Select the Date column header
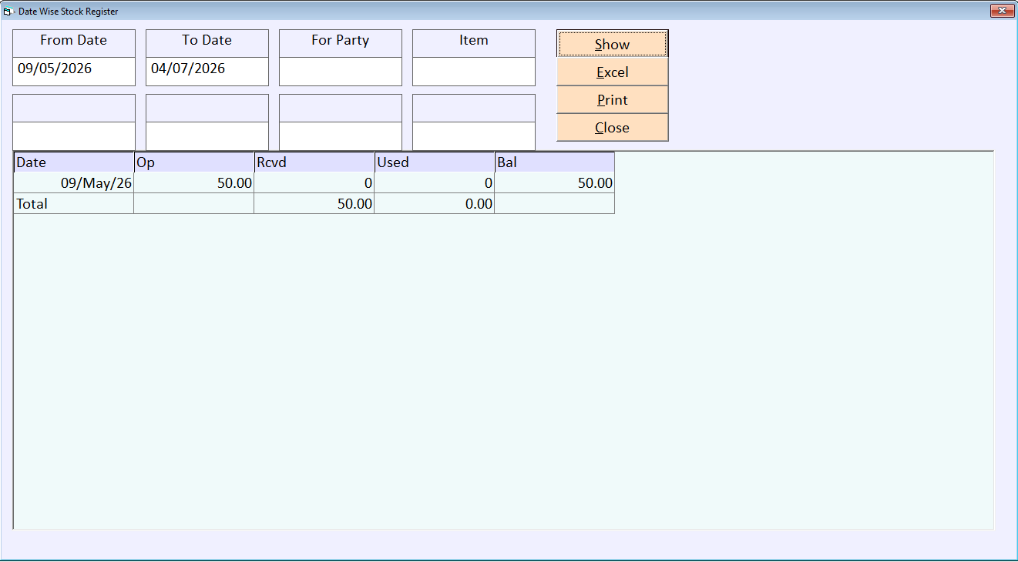Screen dimensions: 1018x562 [x=74, y=162]
